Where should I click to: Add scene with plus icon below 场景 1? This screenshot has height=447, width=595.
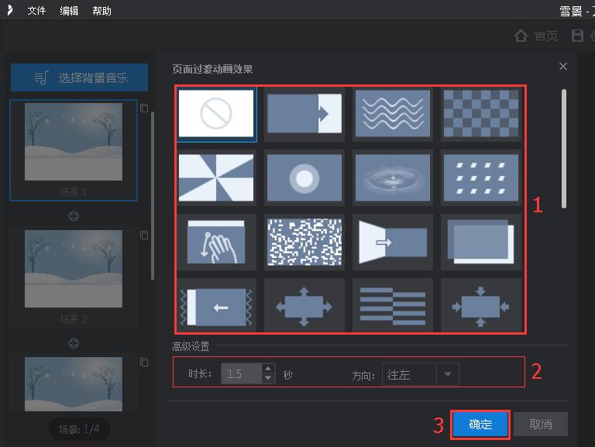pyautogui.click(x=74, y=216)
